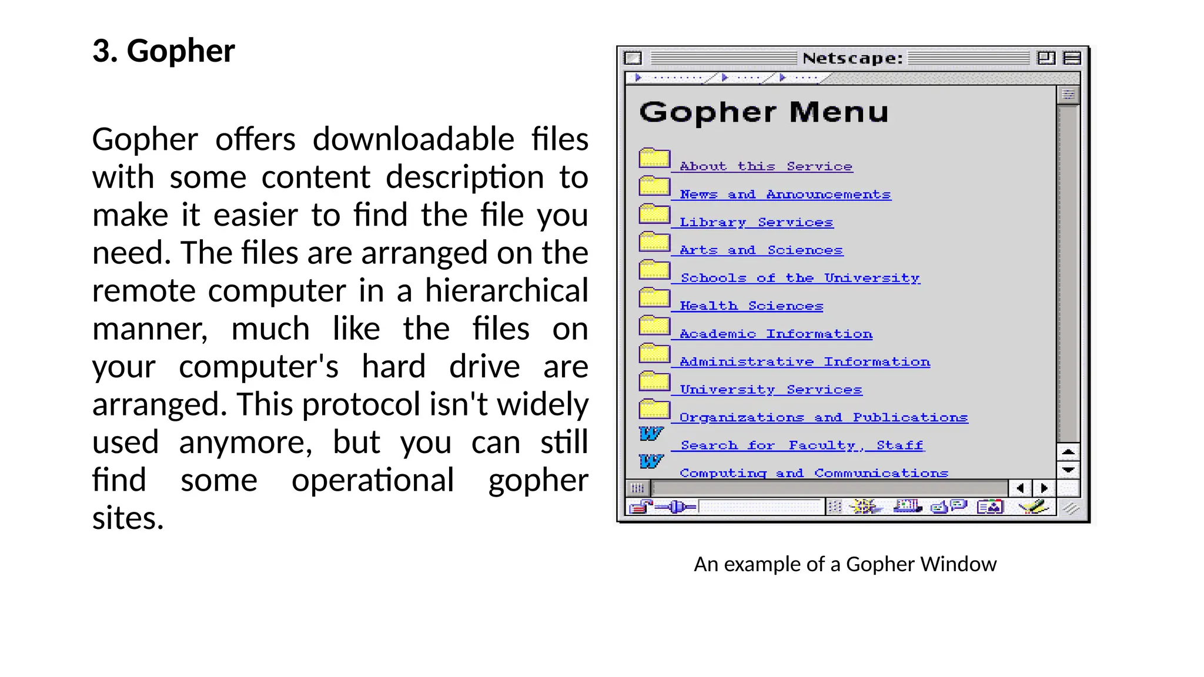Open the Address Book icon in component bar
Viewport: 1204px width, 677px height.
tap(990, 506)
